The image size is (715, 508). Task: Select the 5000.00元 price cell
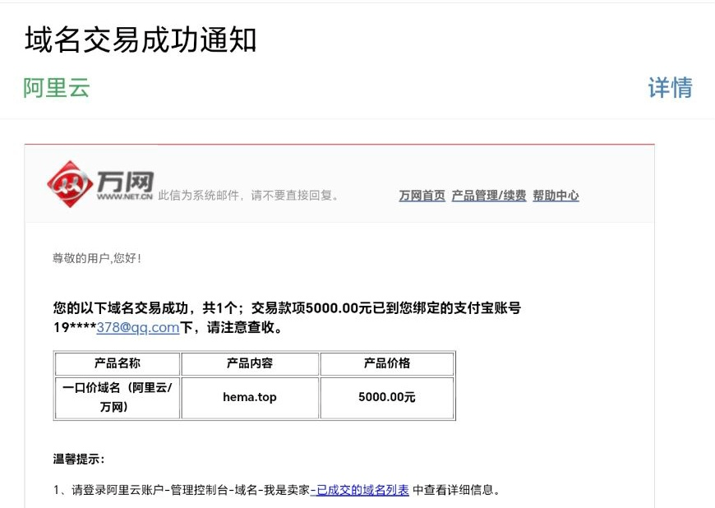387,397
